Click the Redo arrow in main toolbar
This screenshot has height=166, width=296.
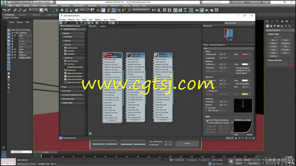(x=9, y=10)
